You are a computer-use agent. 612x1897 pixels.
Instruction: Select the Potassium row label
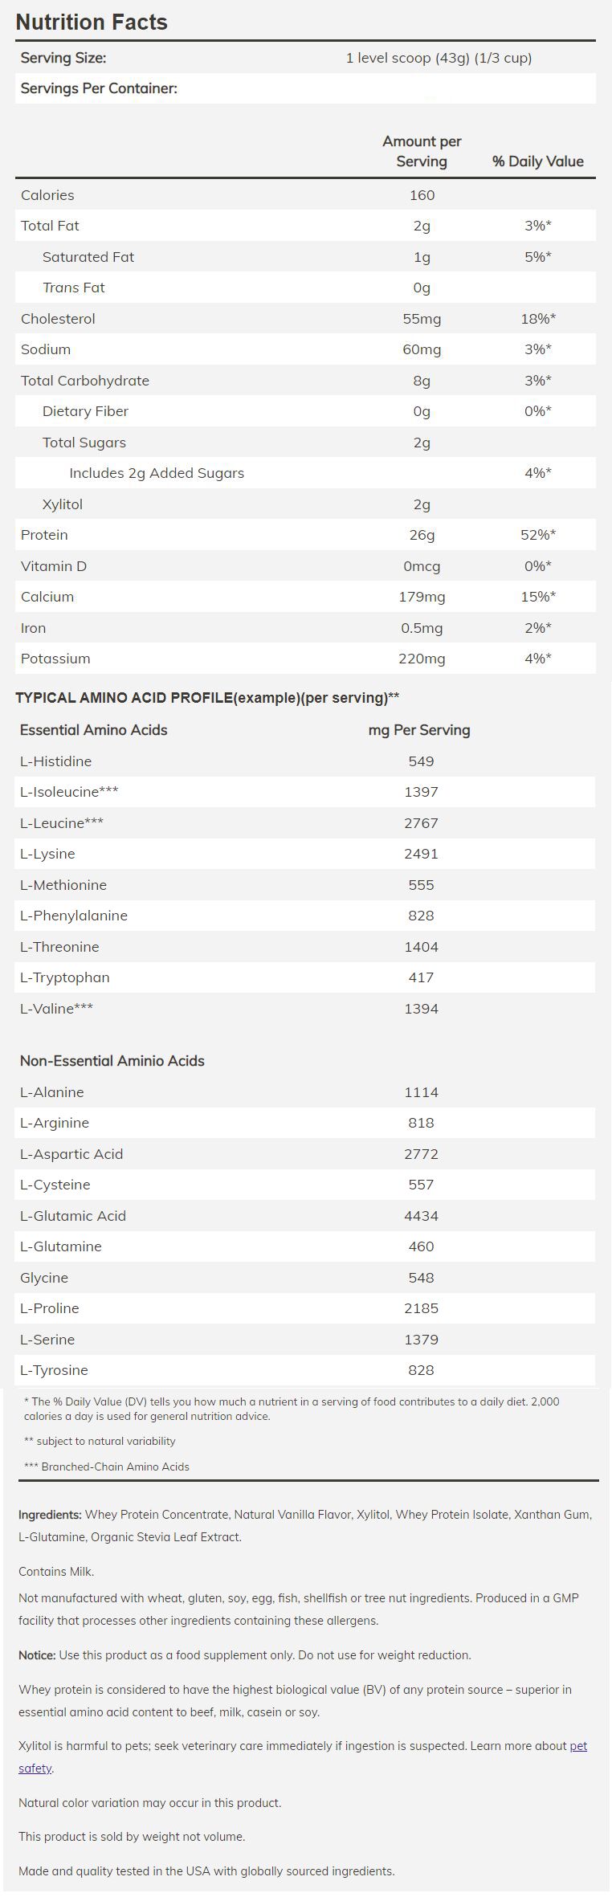click(x=55, y=659)
